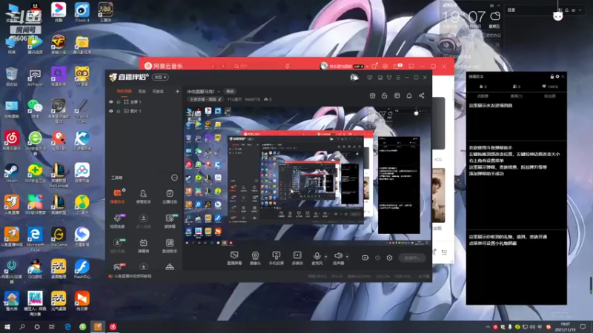Image resolution: width=593 pixels, height=333 pixels.
Task: Click the 回收站 Recycle Bin desktop icon
Action: (x=11, y=77)
